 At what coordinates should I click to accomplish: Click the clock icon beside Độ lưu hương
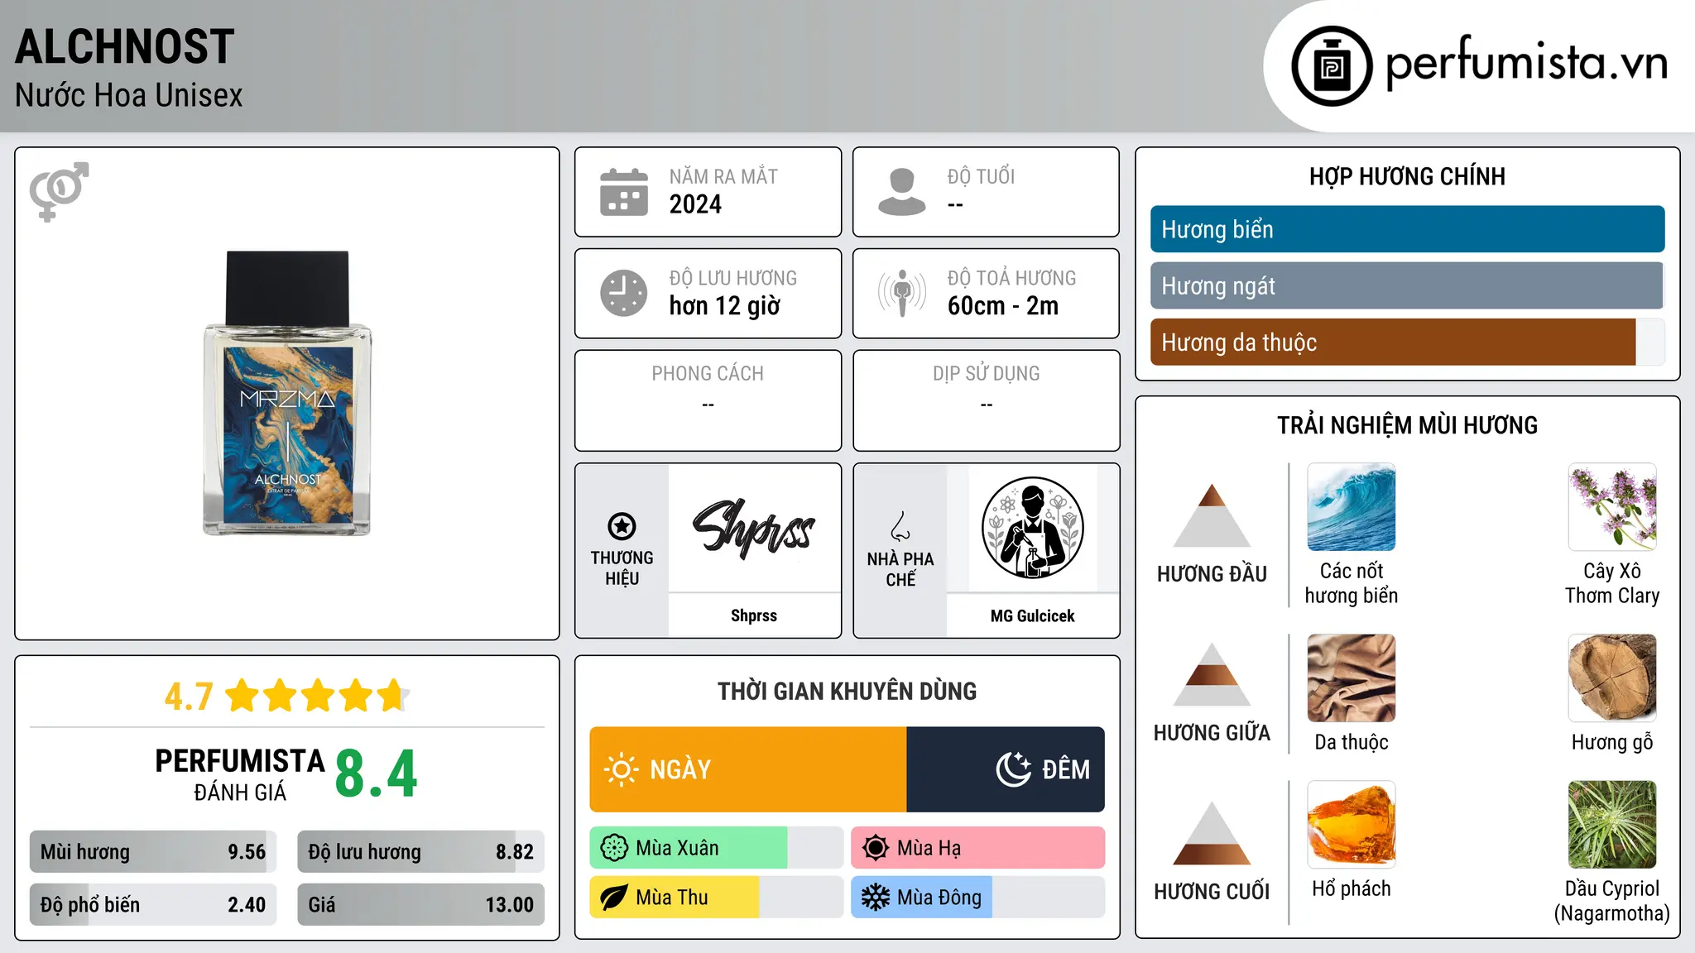[624, 293]
